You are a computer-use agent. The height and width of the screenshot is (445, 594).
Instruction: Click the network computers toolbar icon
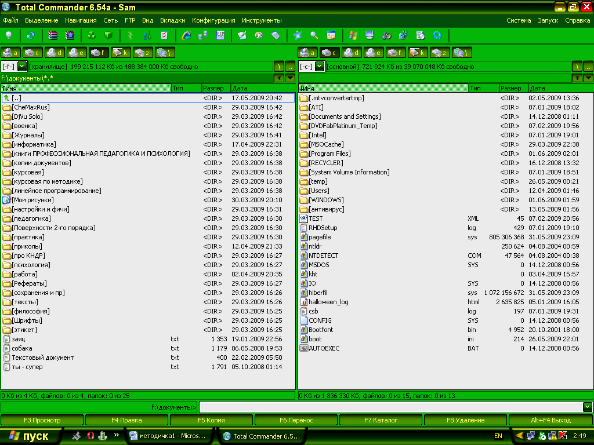click(203, 35)
